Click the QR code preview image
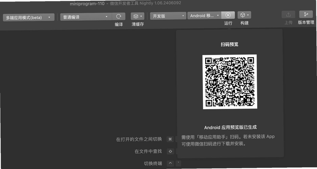 [230, 82]
